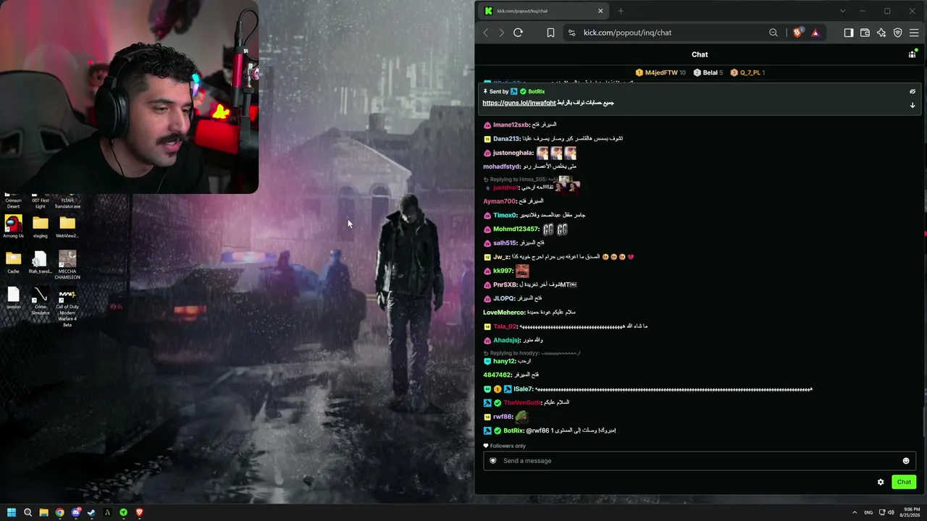This screenshot has width=927, height=521.
Task: Open the browser zoom control icon
Action: tap(773, 33)
